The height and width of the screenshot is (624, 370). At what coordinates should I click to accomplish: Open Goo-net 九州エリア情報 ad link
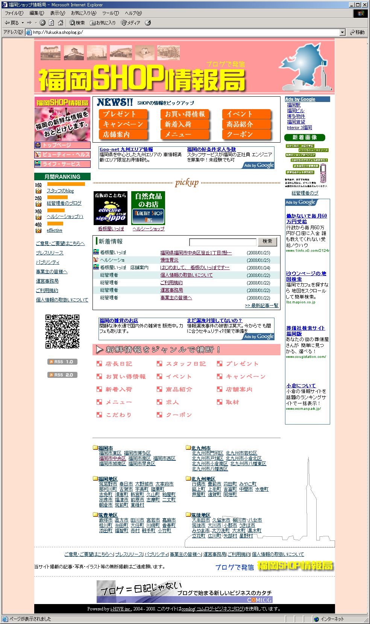click(x=126, y=149)
